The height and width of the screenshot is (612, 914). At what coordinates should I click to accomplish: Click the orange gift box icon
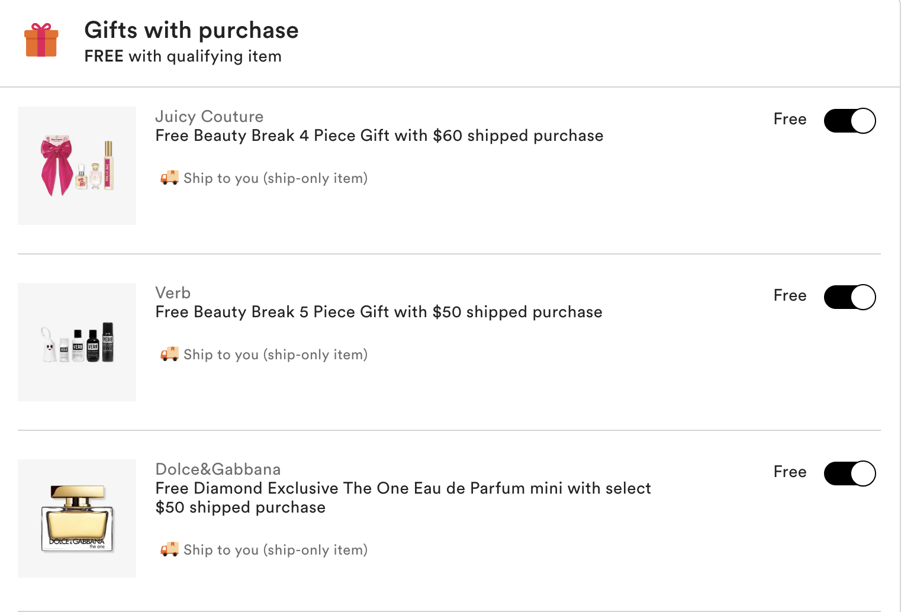[41, 40]
